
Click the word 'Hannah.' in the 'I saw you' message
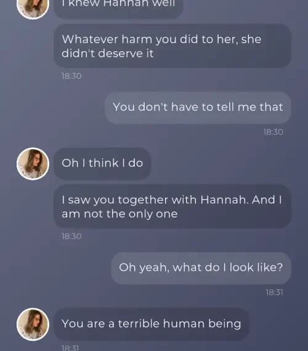[x=224, y=200]
